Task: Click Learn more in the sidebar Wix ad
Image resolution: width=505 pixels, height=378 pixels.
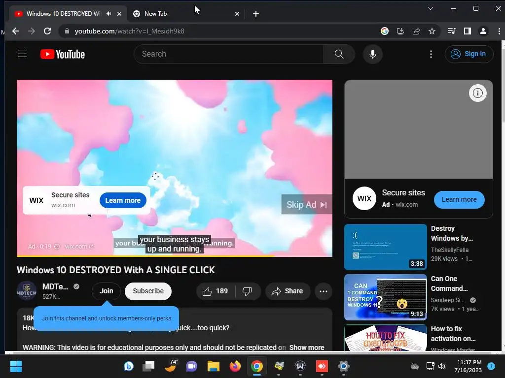Action: tap(459, 200)
